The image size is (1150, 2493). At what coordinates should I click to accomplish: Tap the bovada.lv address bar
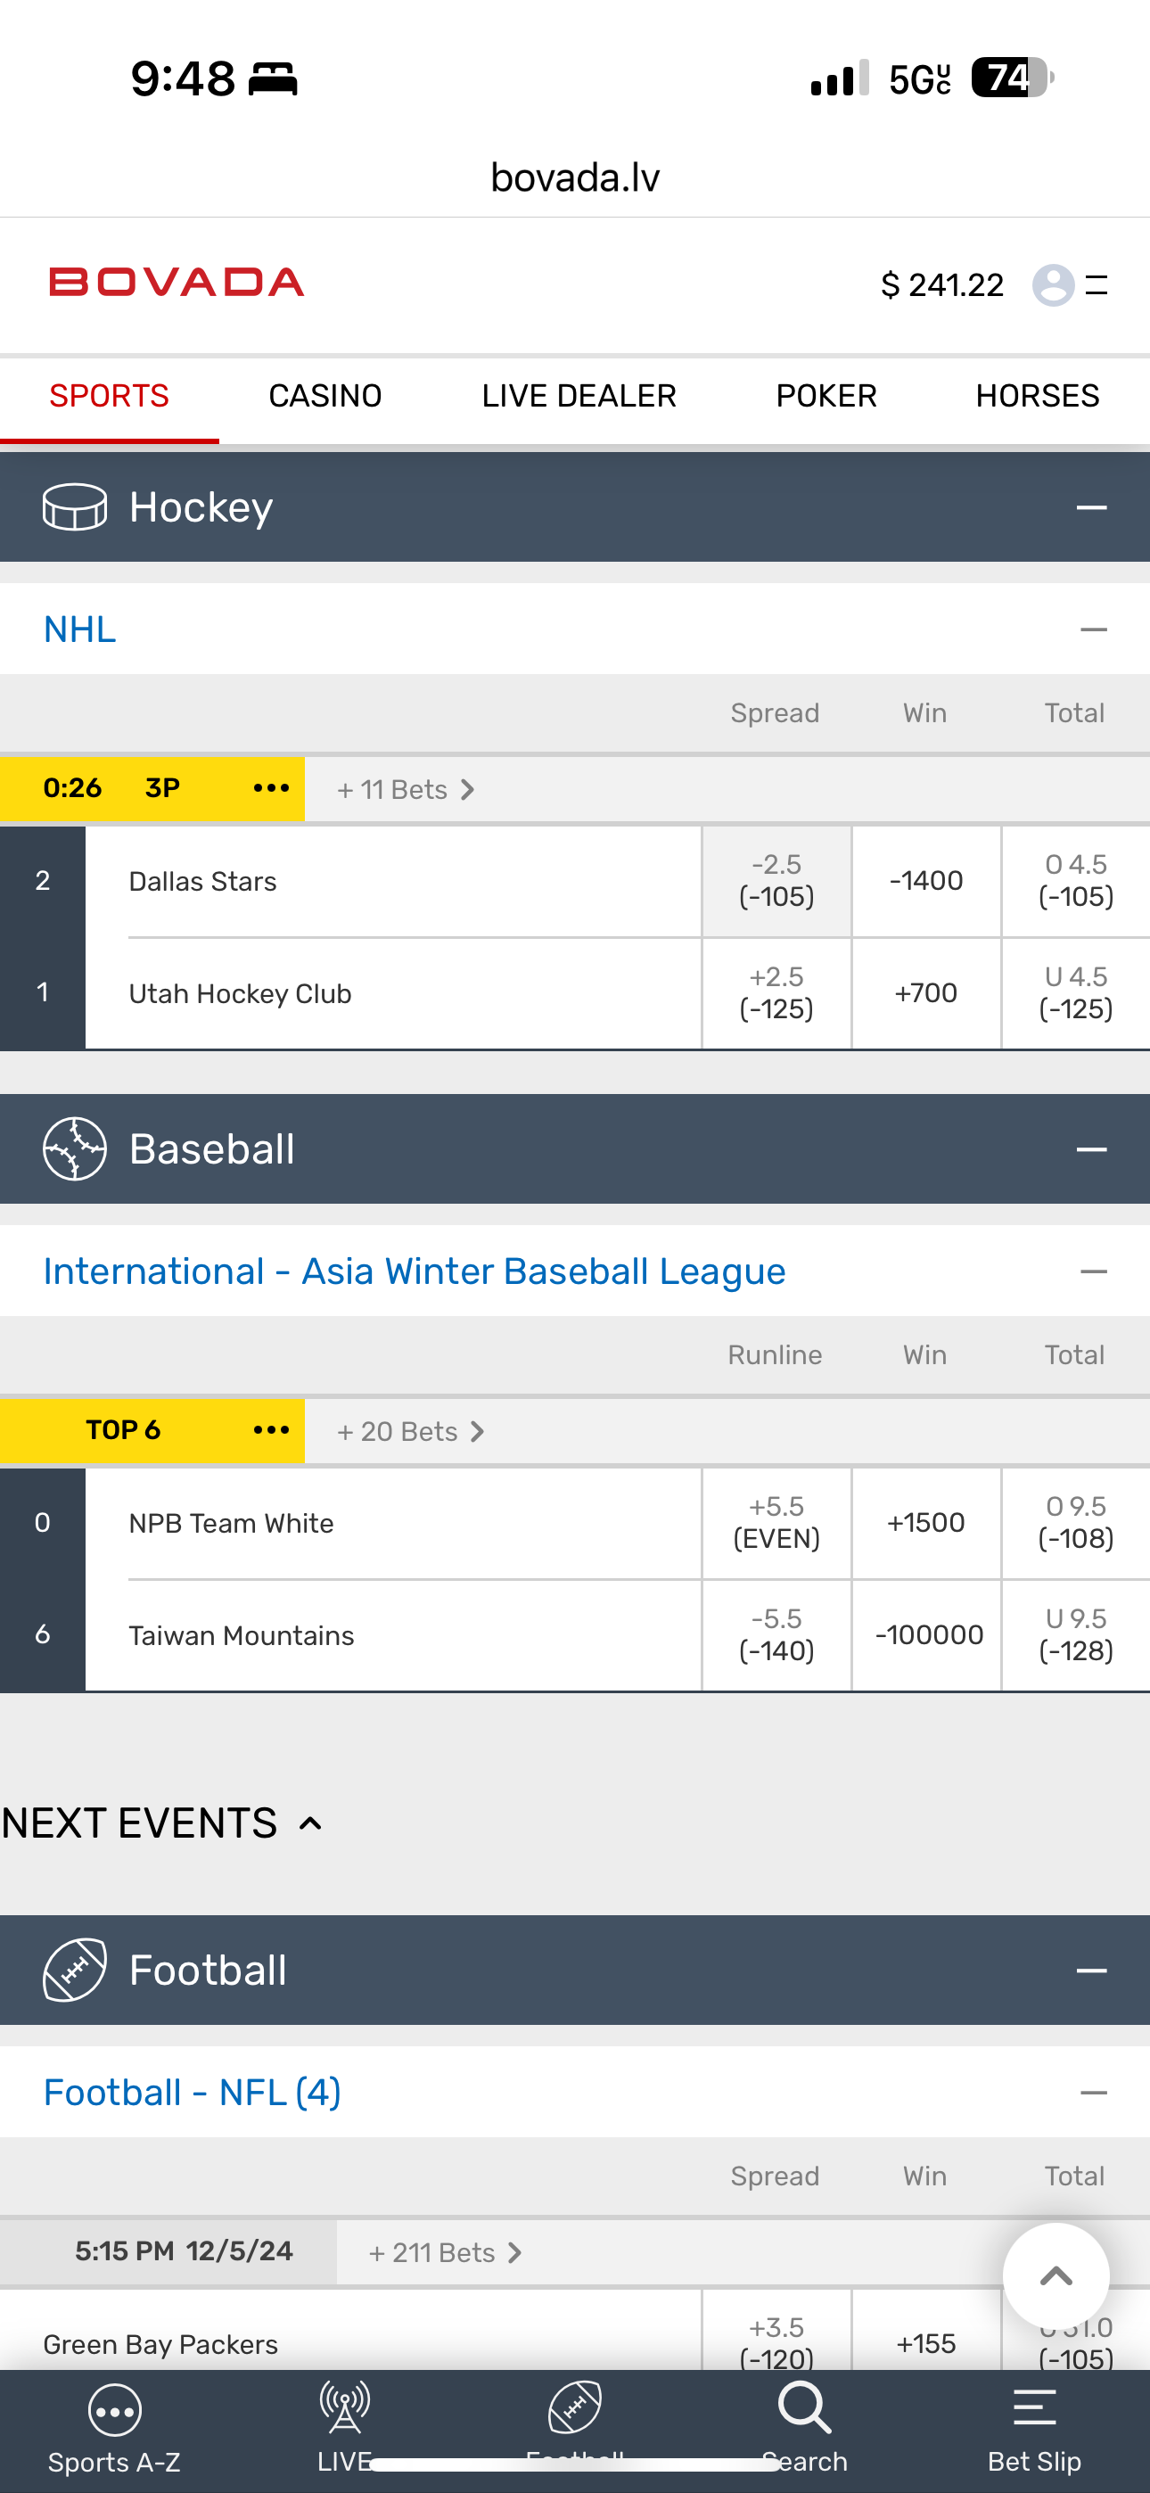(575, 177)
